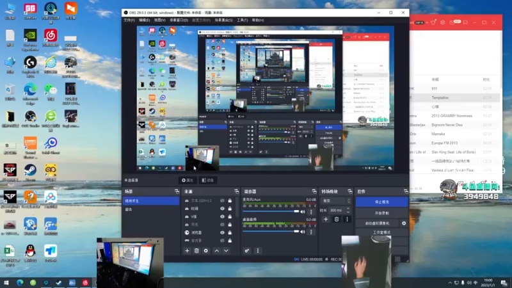512x288 pixels.
Task: Switch music player to mini mode icon
Action: click(x=465, y=22)
